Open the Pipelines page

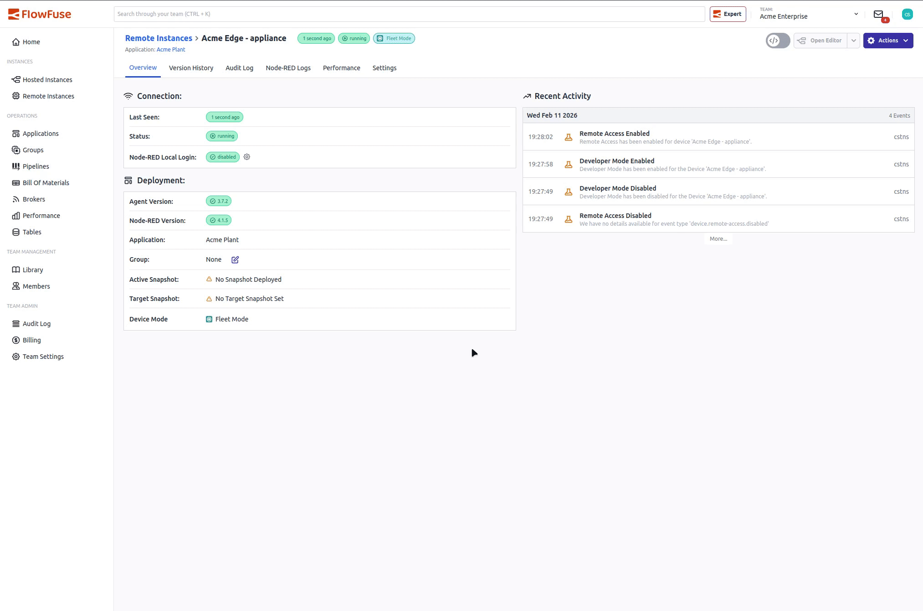tap(36, 166)
